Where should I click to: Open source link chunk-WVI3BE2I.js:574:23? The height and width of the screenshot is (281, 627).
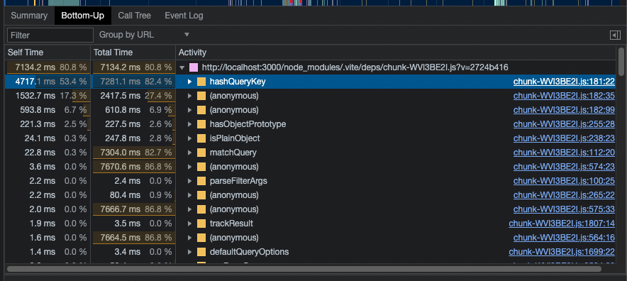coord(564,167)
